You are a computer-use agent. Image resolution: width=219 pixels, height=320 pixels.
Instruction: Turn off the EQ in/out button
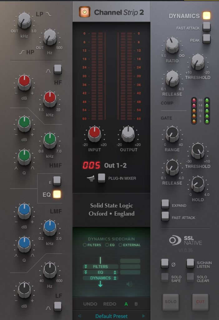click(57, 194)
